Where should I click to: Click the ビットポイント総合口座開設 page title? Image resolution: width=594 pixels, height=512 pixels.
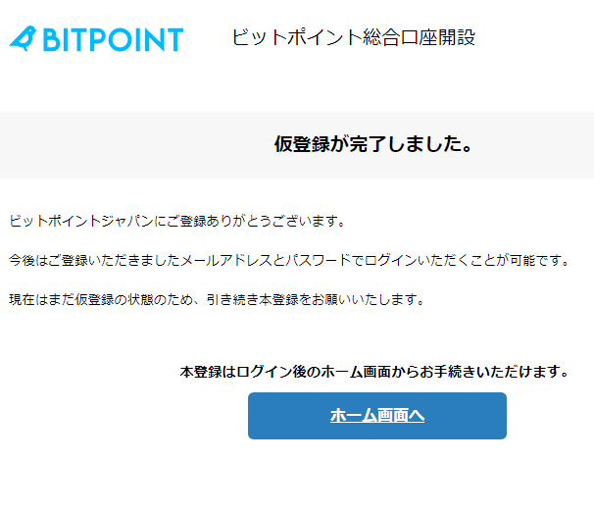354,38
